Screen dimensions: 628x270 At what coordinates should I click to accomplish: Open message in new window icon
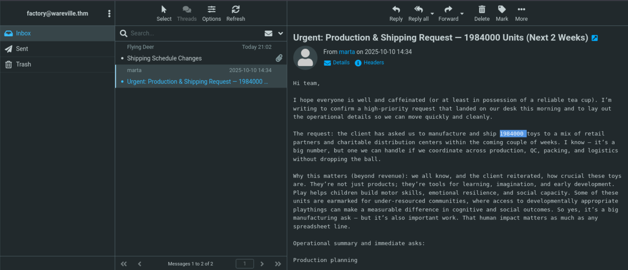pos(594,38)
